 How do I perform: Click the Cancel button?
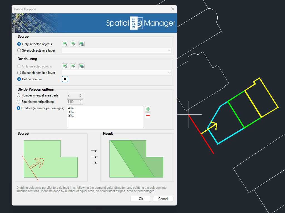pyautogui.click(x=163, y=199)
